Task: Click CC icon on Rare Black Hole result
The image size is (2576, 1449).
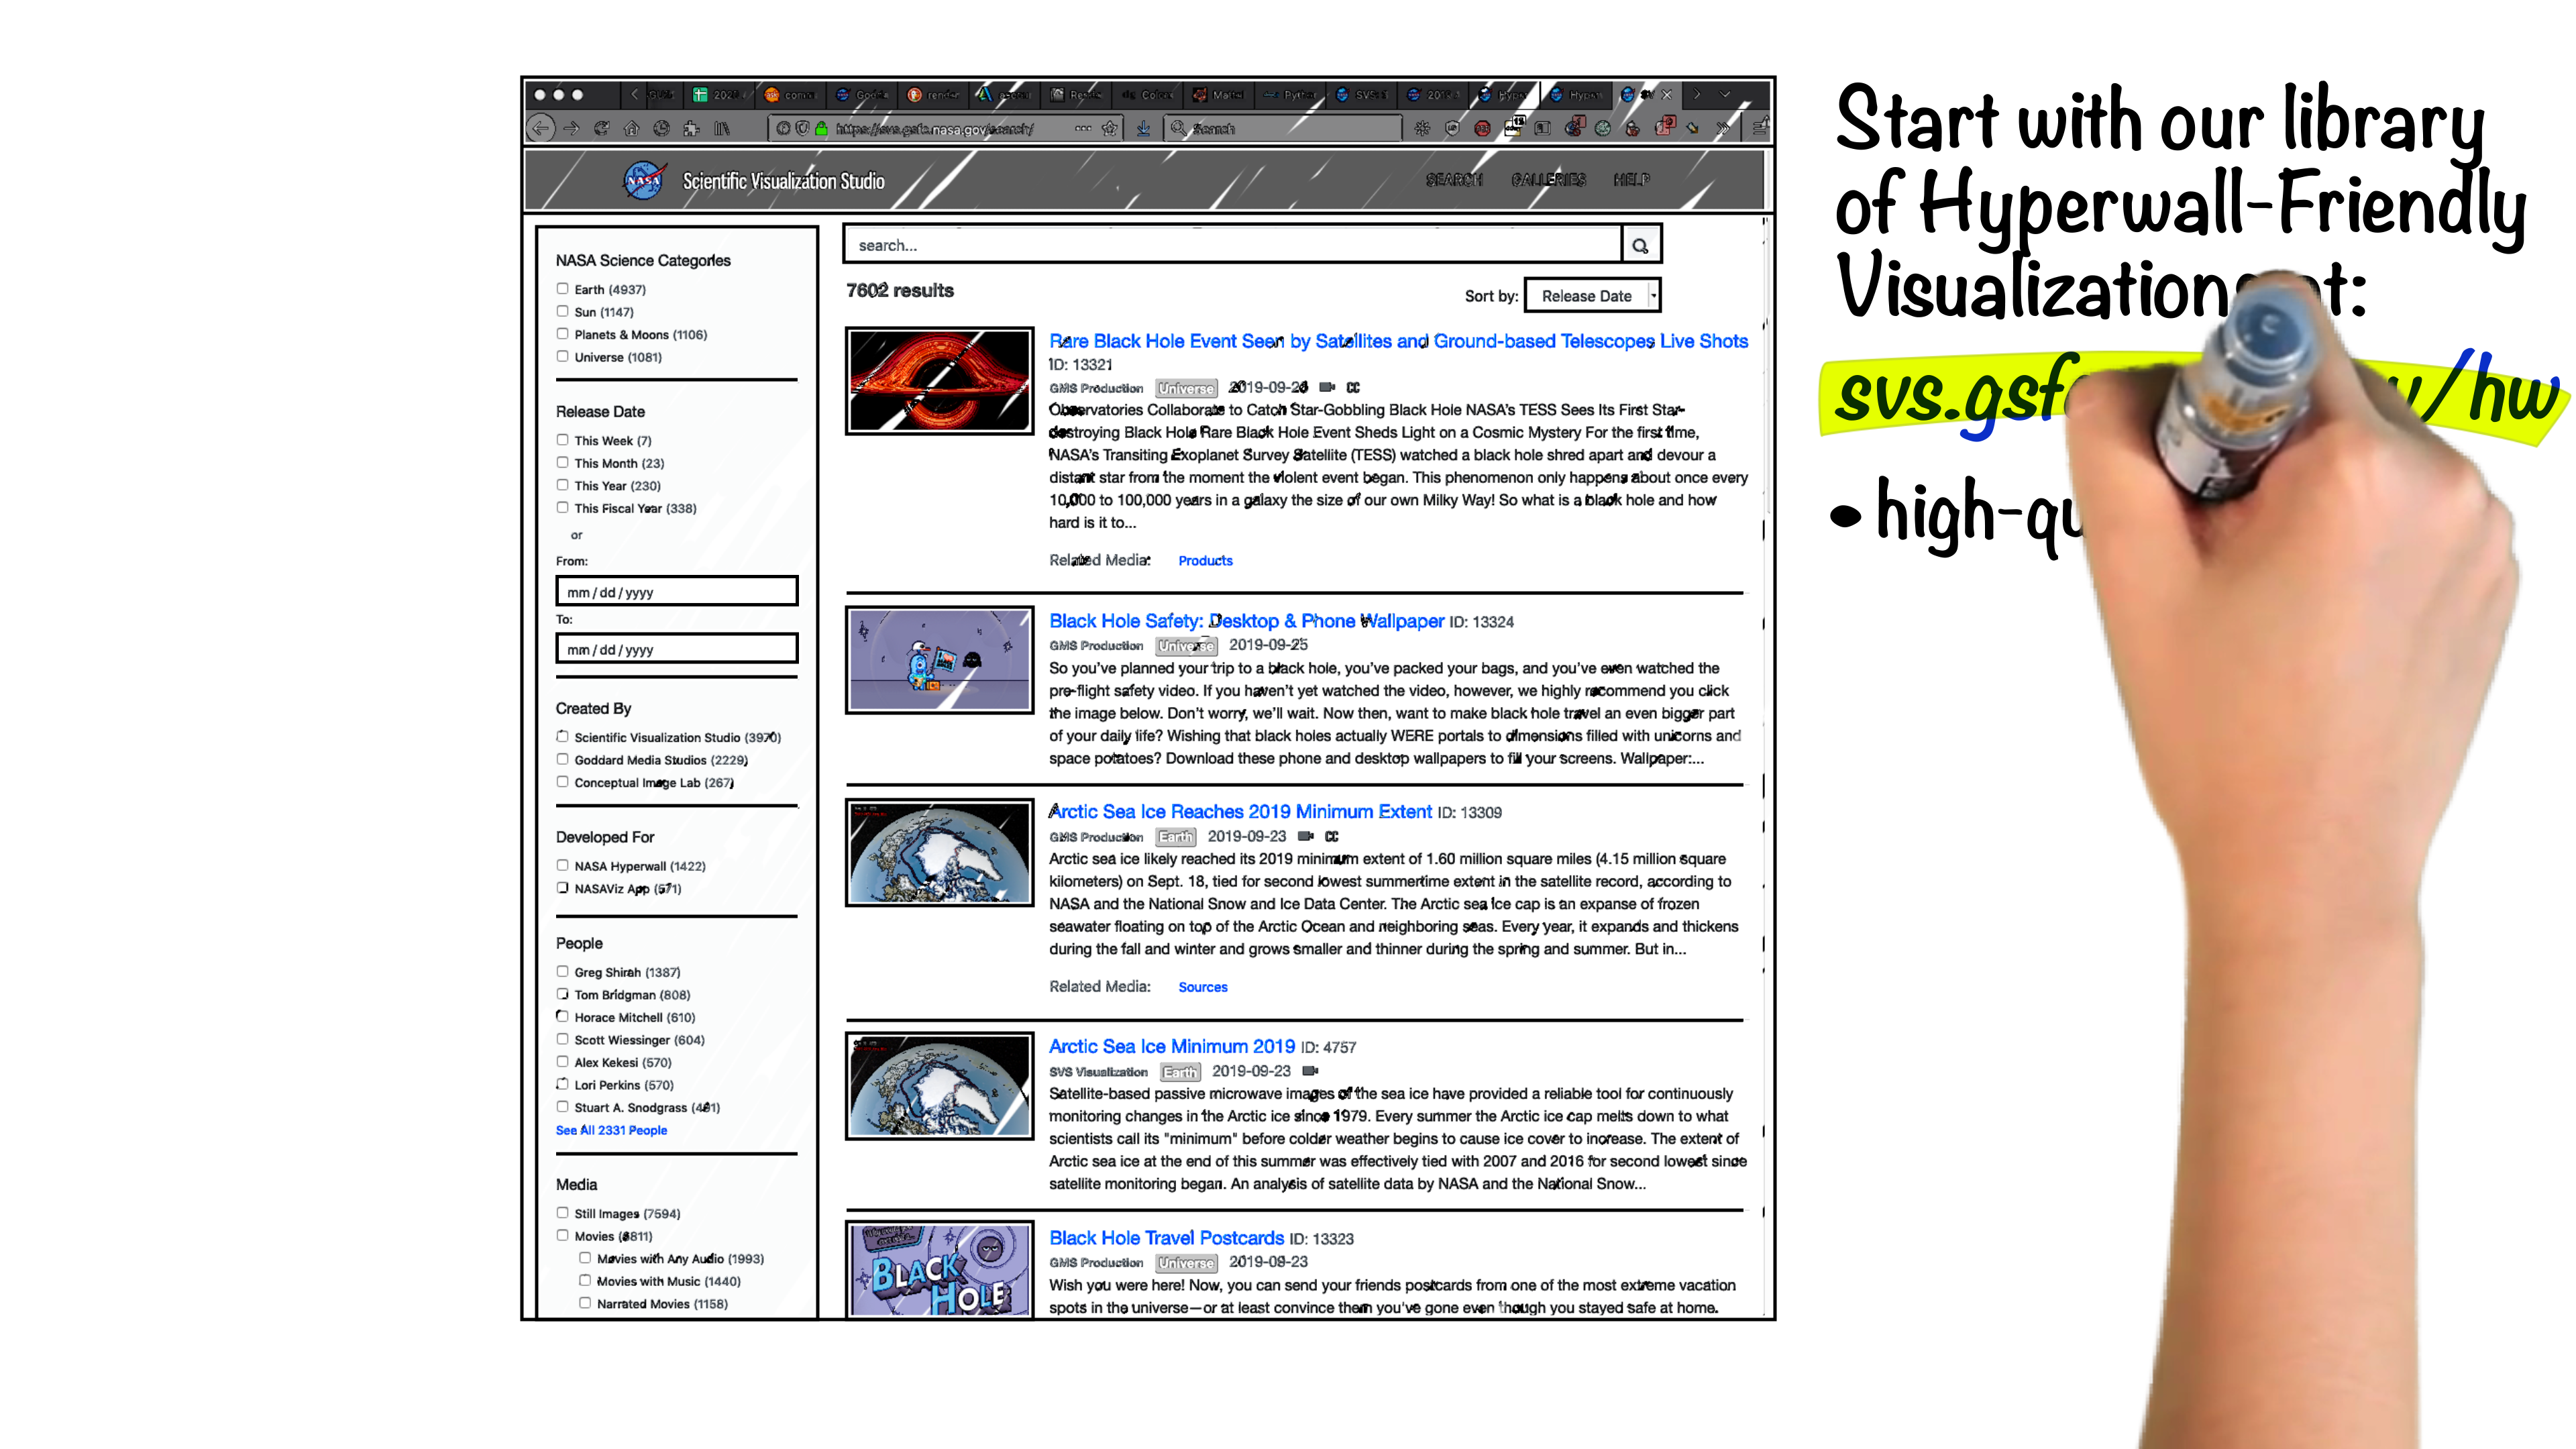Action: 1353,387
